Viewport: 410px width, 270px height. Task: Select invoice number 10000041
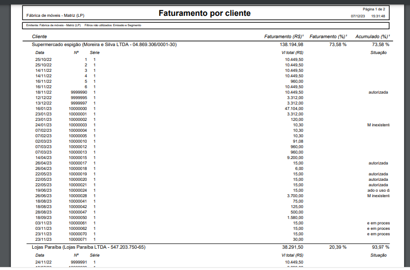click(x=78, y=202)
